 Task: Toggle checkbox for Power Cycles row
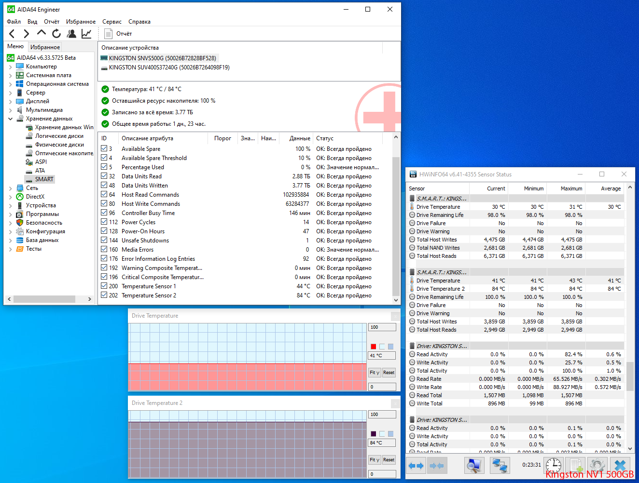104,222
